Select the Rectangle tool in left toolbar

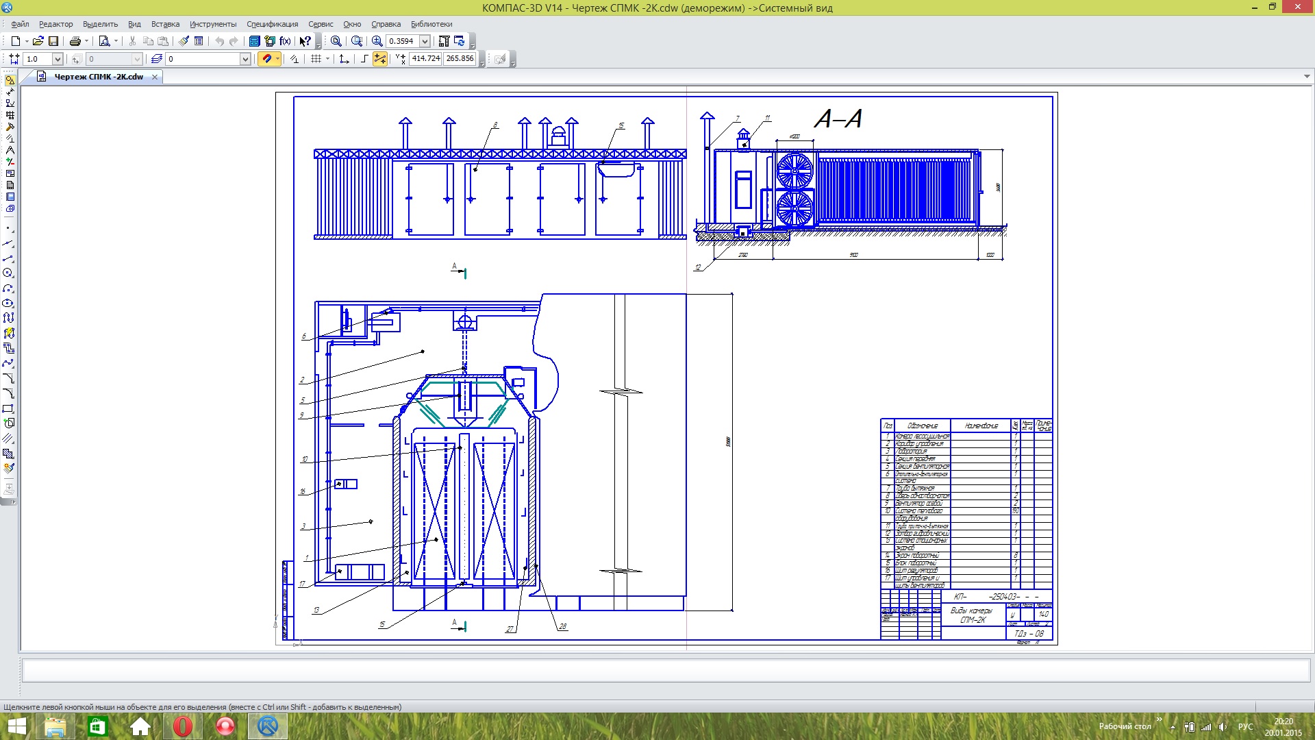tap(8, 408)
